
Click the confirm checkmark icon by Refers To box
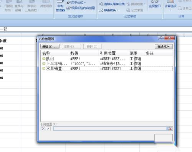tap(48, 129)
